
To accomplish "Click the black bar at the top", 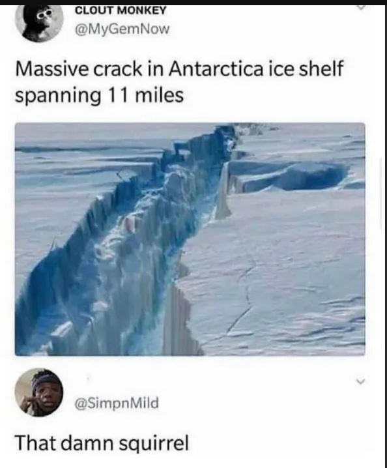I will [x=193, y=3].
